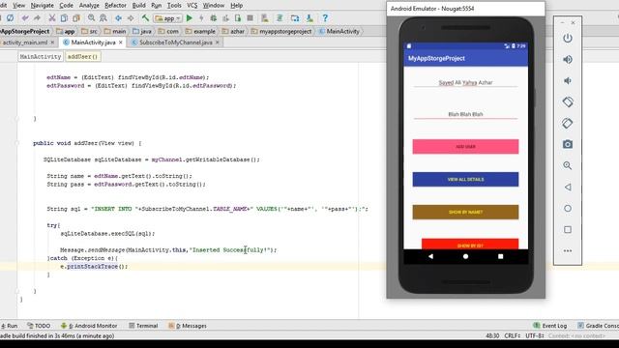Click emulator Rotate Left icon
This screenshot has height=348, width=619.
568,101
